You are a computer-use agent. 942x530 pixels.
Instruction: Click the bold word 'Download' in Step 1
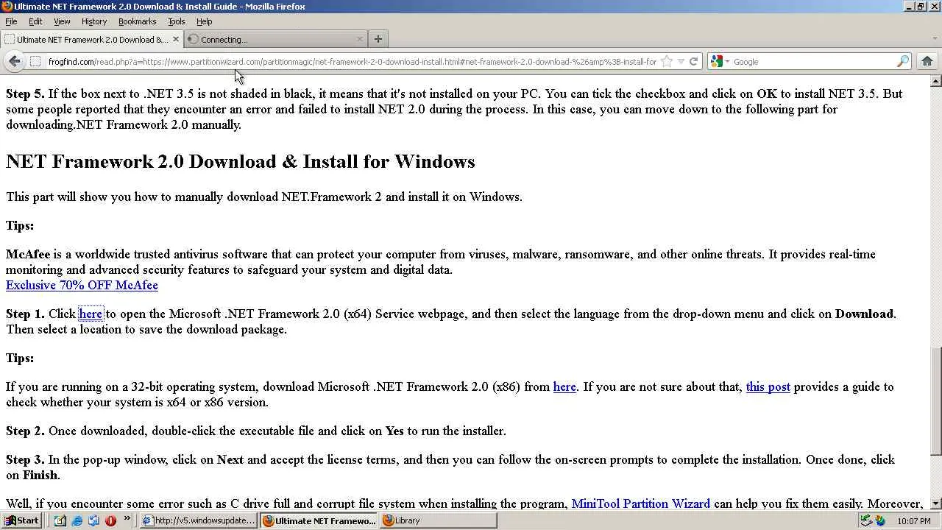[864, 314]
